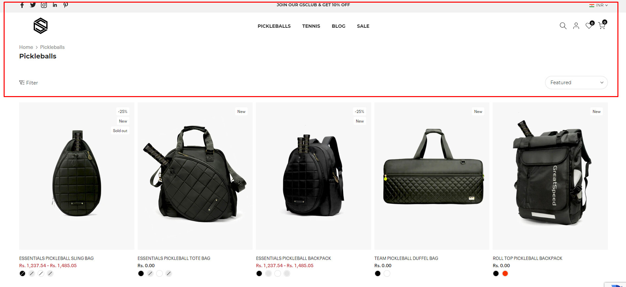This screenshot has height=287, width=626.
Task: Open the Pickleballs menu item
Action: [x=274, y=26]
